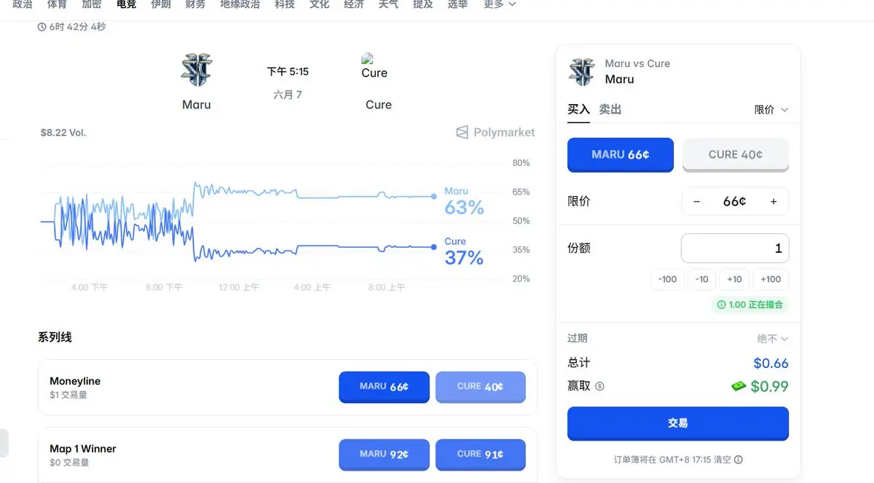Screen dimensions: 874x483
Task: Add 10 shares with +10 button
Action: [734, 279]
